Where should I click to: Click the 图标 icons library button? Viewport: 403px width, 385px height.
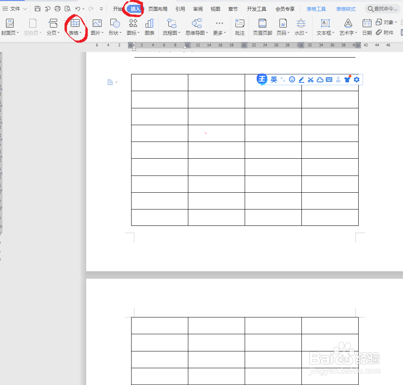pos(133,23)
